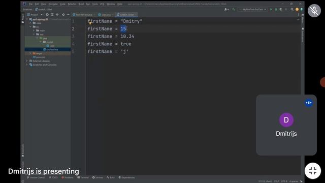Select User class in project tree
325x183 pixels.
[50, 46]
